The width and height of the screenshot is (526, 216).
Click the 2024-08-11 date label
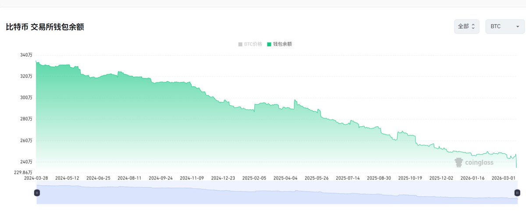(x=129, y=178)
